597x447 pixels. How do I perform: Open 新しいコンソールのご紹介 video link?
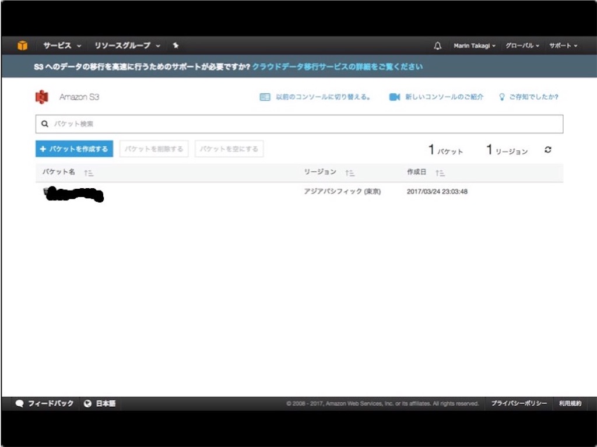[444, 97]
